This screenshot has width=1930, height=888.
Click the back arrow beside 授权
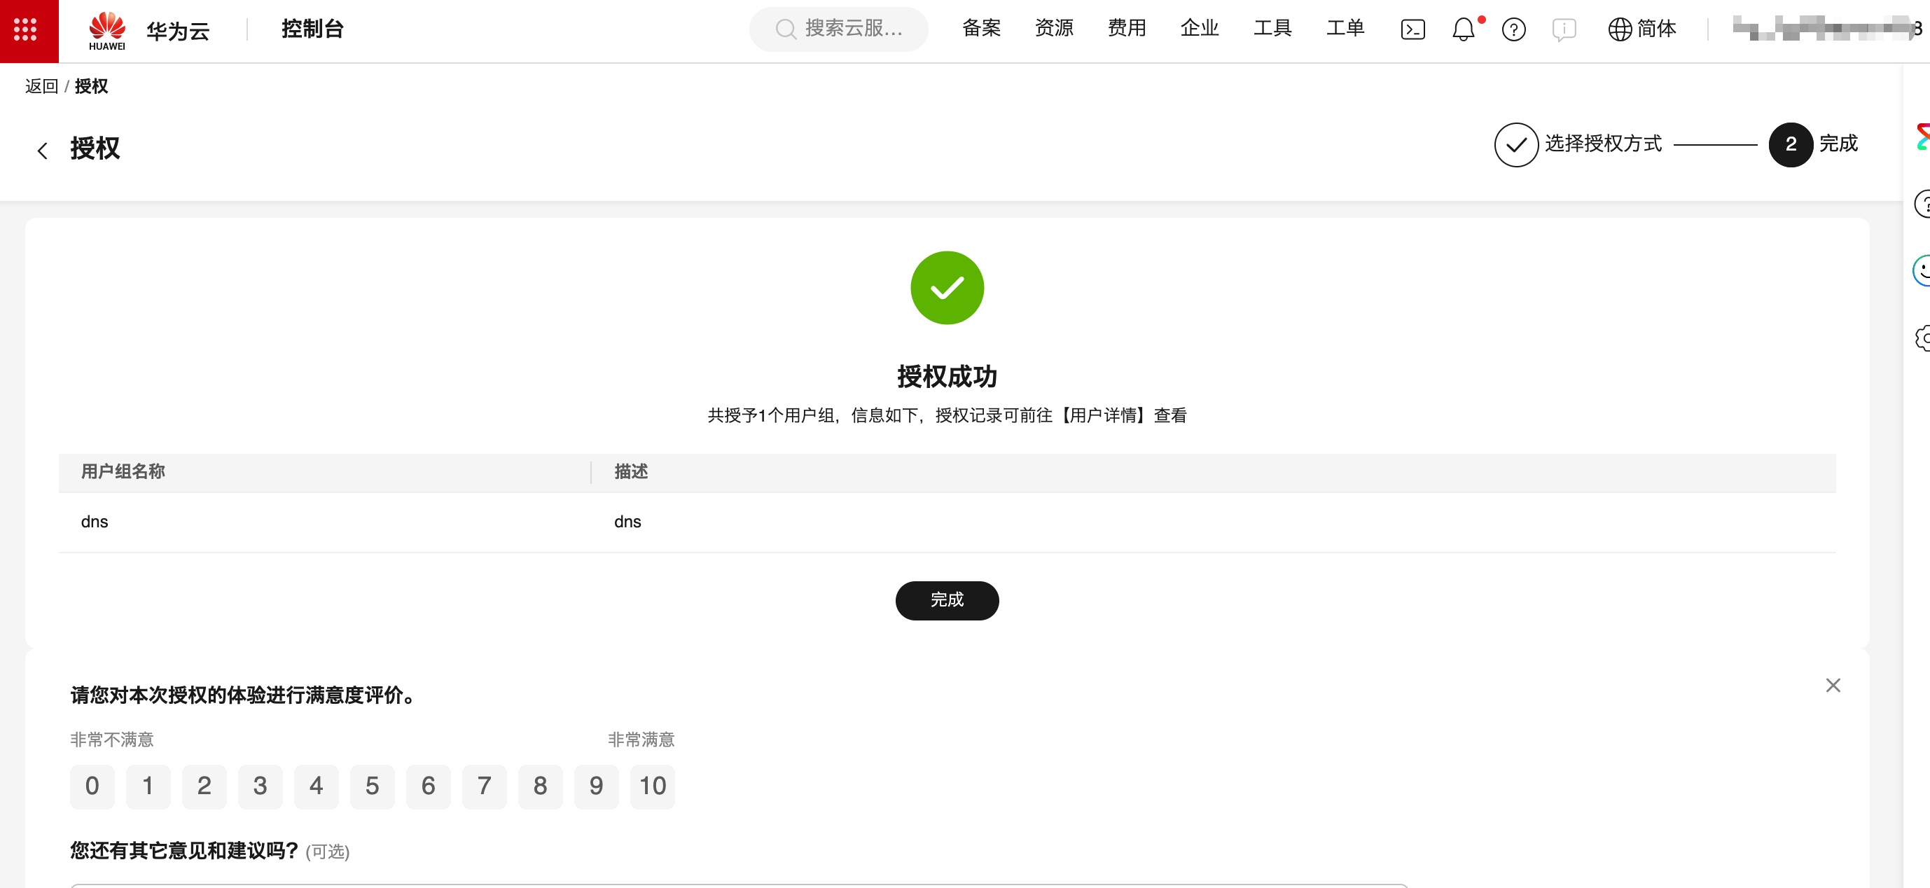(43, 151)
